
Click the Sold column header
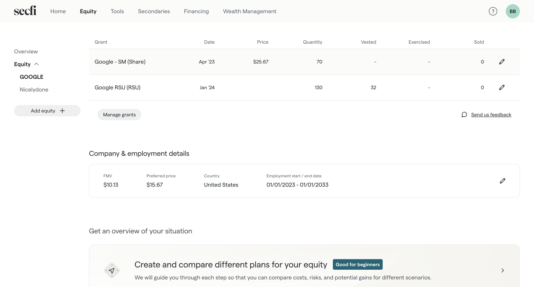tap(479, 42)
